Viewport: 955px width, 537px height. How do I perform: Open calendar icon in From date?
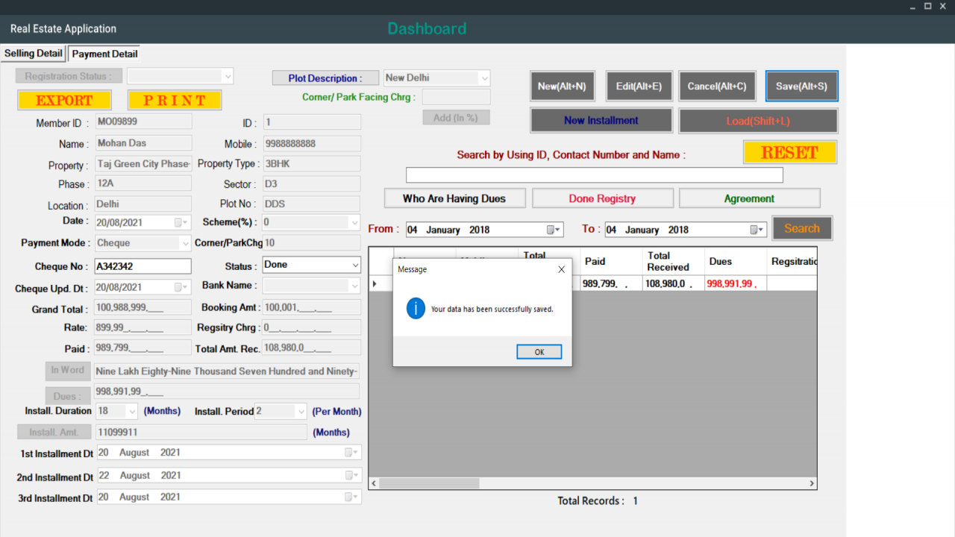pos(553,230)
